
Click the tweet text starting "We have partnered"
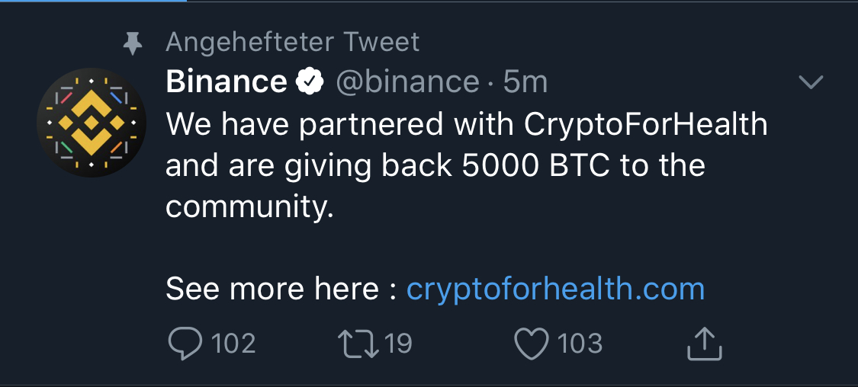coord(466,124)
